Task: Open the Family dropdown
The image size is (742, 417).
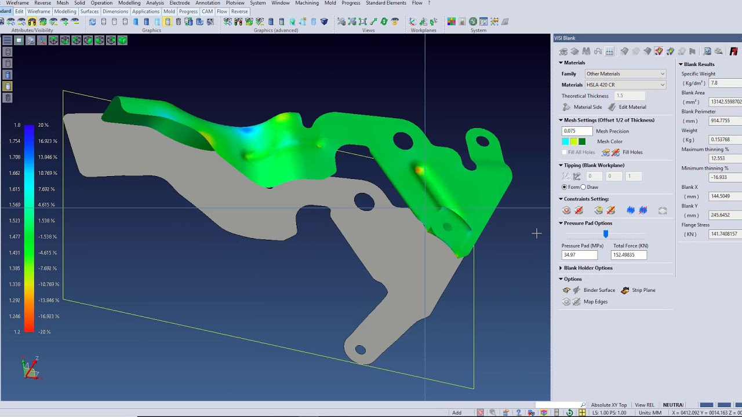Action: (625, 74)
